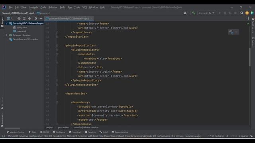Image resolution: width=255 pixels, height=143 pixels.
Task: Click the tool windows quick access icon
Action: (4, 136)
